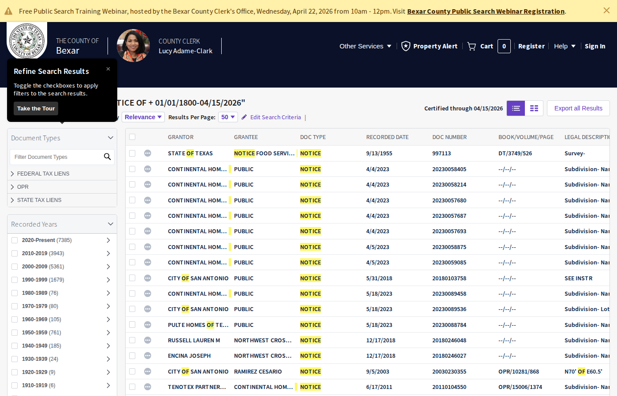The width and height of the screenshot is (617, 396).
Task: Click the Property Alert shield icon
Action: [406, 46]
